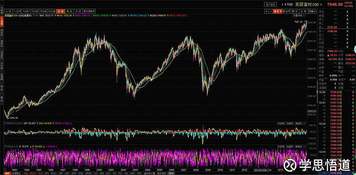Click the 买一 7546.00 order row

tap(337, 31)
